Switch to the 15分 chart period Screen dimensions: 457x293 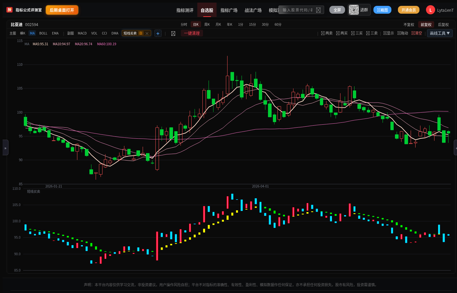252,25
